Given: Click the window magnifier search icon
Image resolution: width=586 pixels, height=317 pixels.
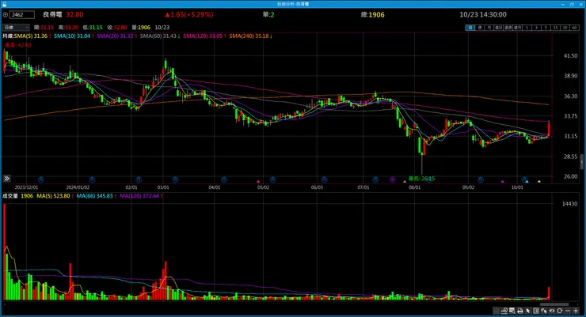Looking at the screenshot, I should [512, 311].
